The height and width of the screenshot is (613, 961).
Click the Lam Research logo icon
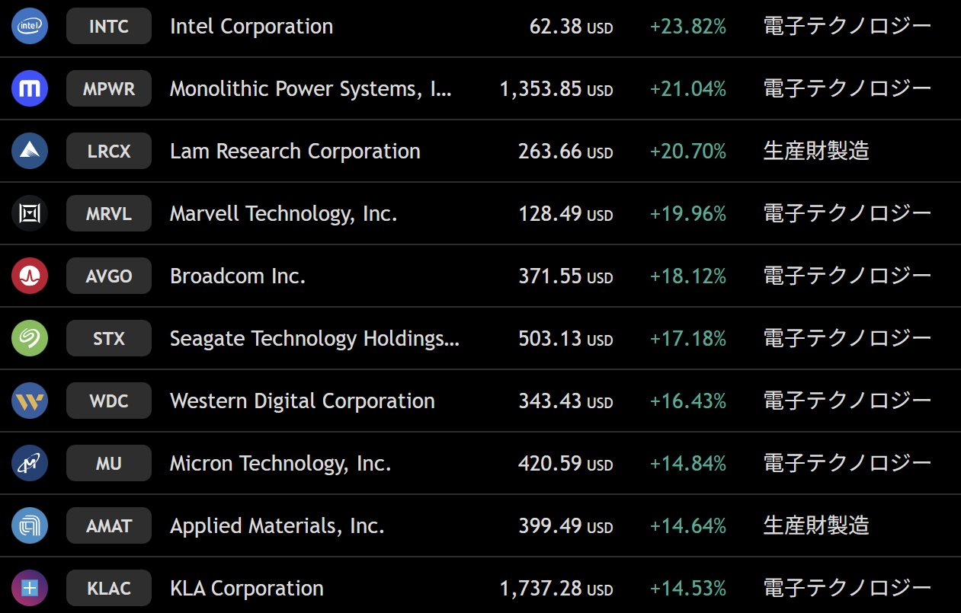click(30, 152)
